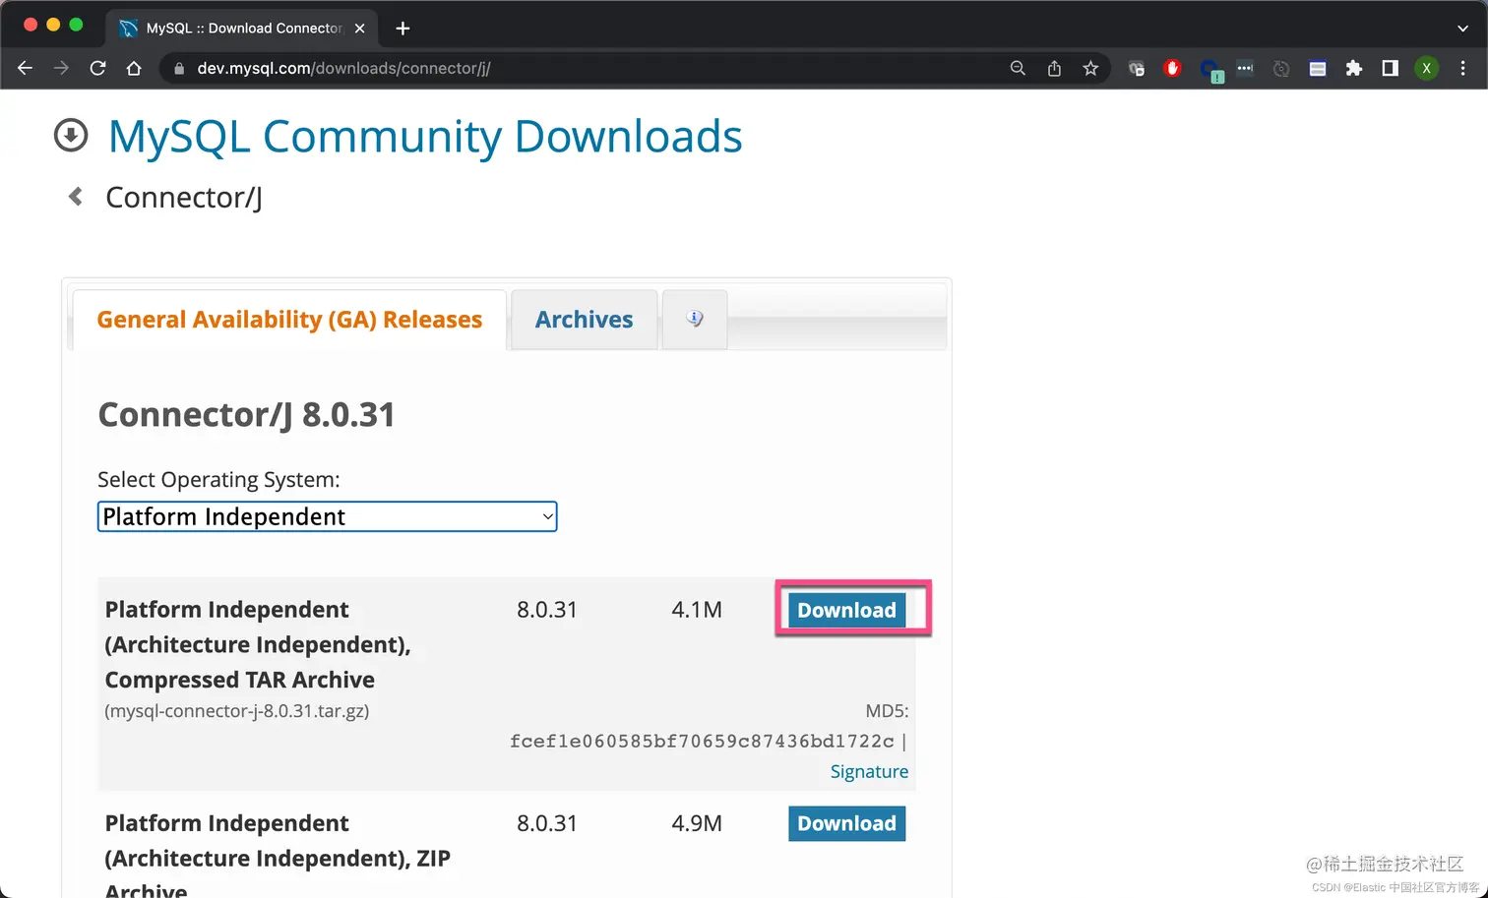The width and height of the screenshot is (1488, 898).
Task: Click the info icon tab
Action: (695, 319)
